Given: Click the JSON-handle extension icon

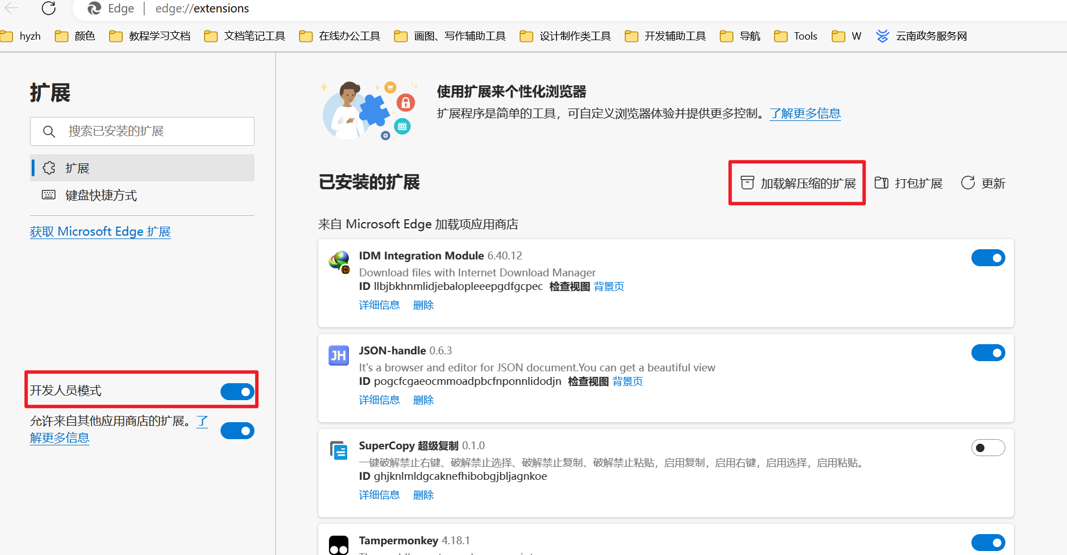Looking at the screenshot, I should pyautogui.click(x=339, y=355).
